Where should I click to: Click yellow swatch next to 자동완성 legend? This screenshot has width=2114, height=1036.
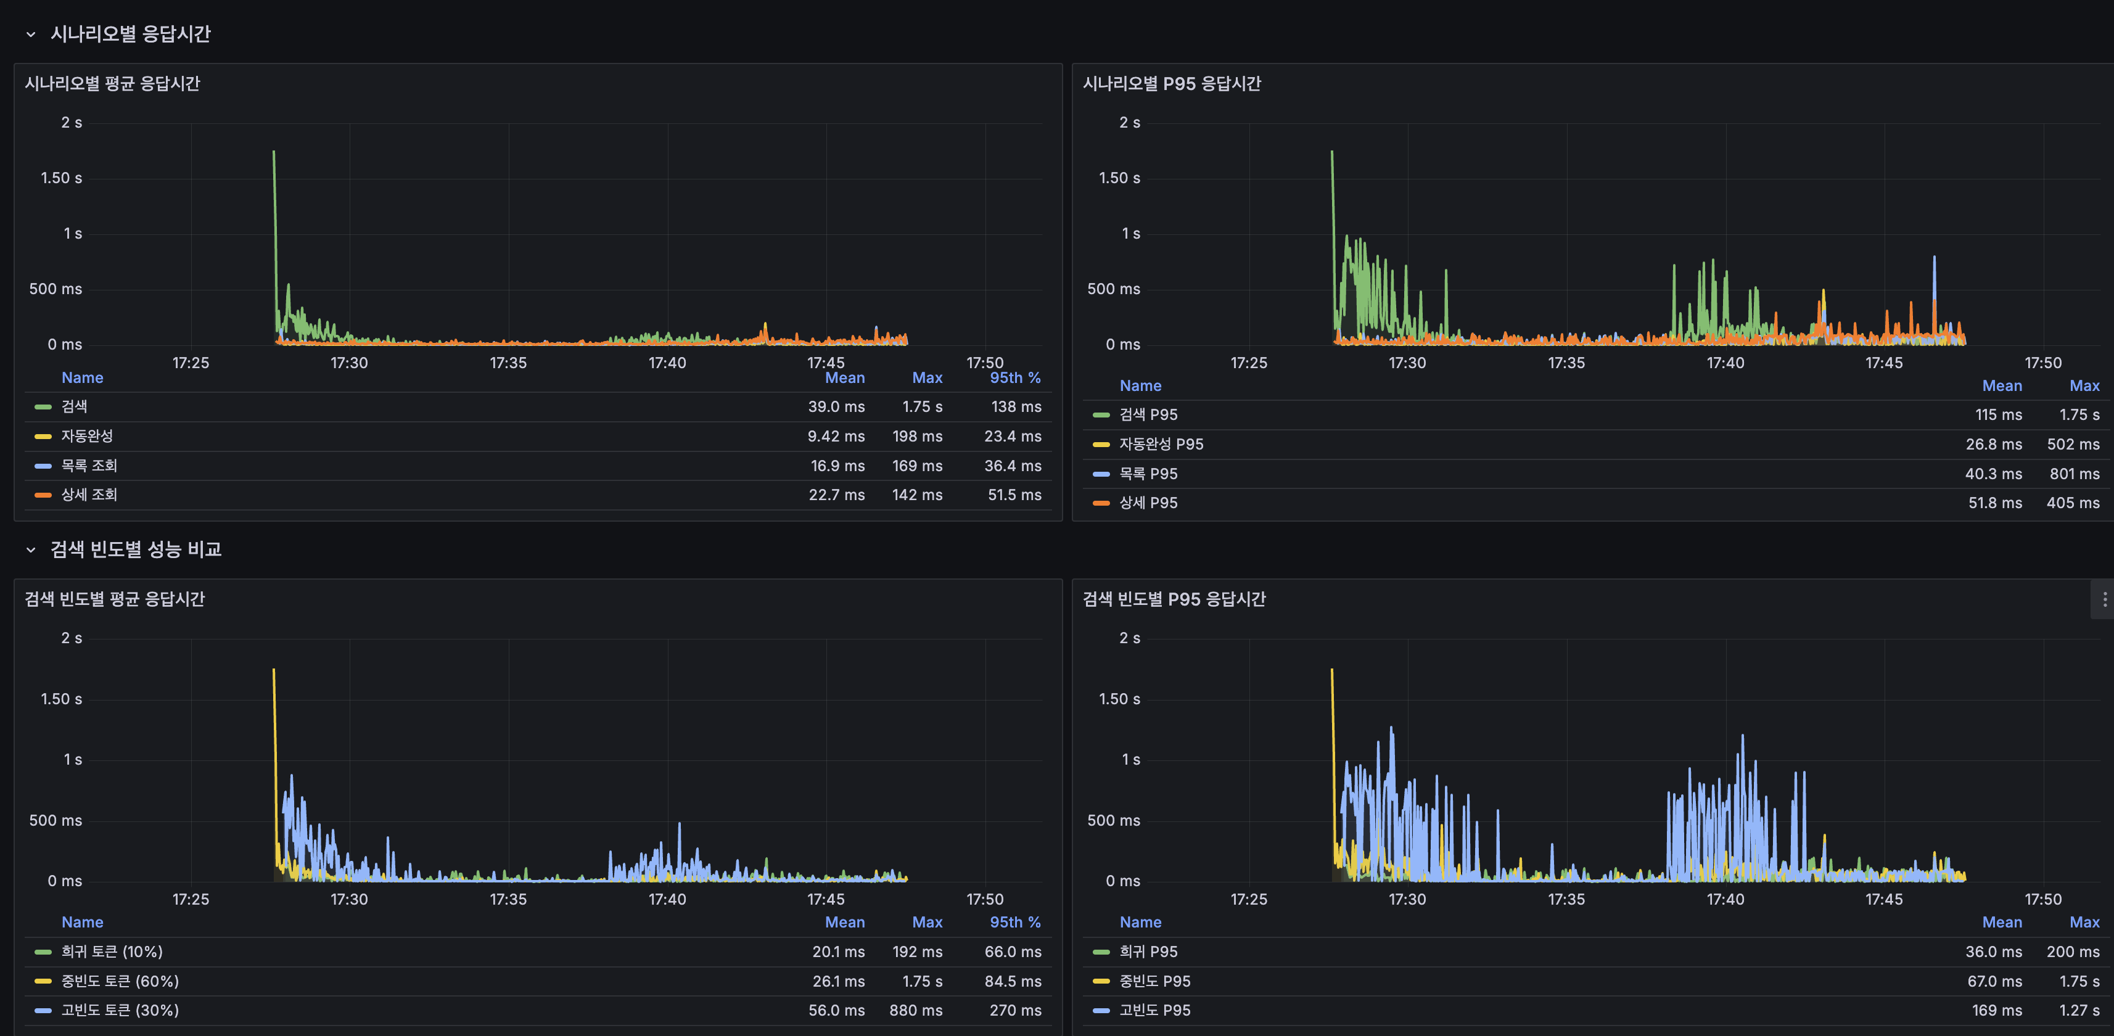point(43,437)
